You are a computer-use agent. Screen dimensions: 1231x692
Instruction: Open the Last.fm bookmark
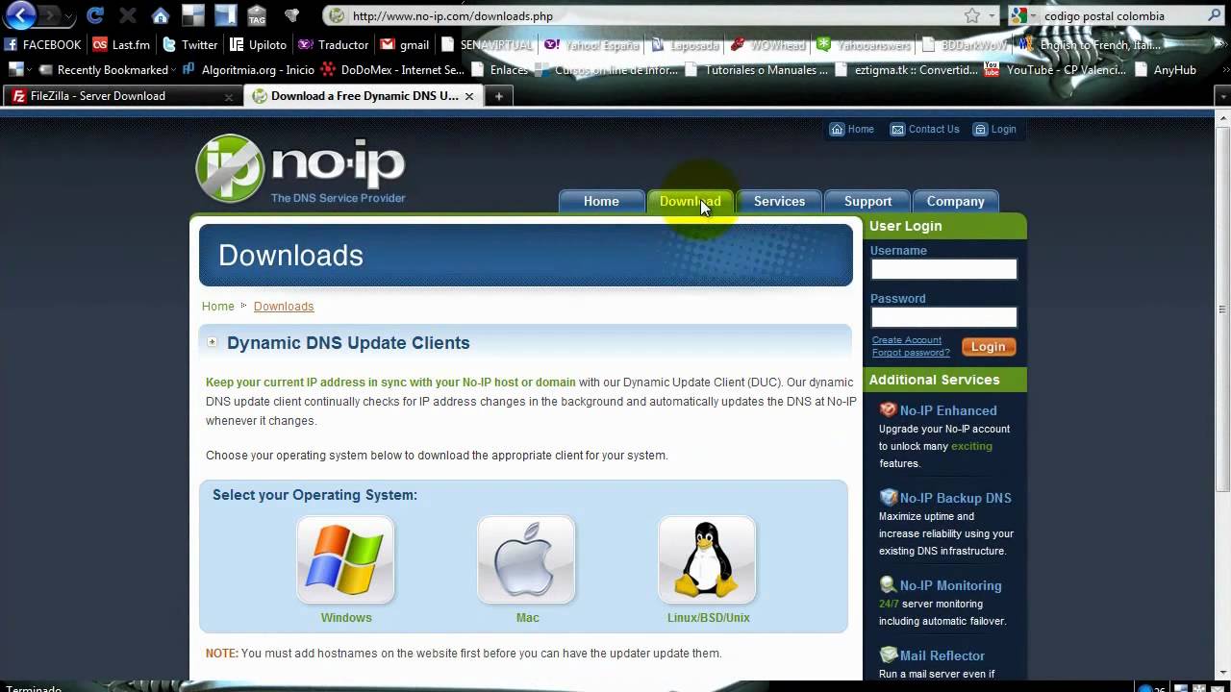tap(121, 44)
